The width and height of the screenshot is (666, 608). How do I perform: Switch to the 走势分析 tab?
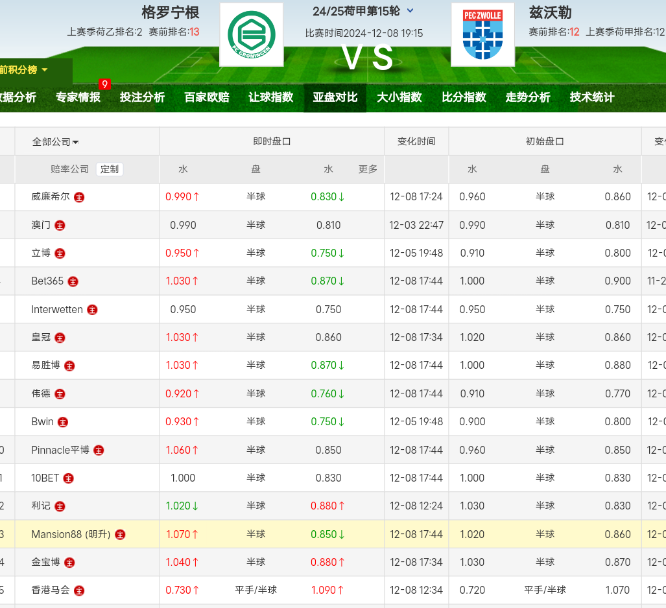tap(528, 97)
